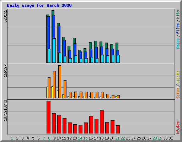Screen dimensions: 182x142
Task: Select the orange Sites bar for day 11
Action: (65, 89)
